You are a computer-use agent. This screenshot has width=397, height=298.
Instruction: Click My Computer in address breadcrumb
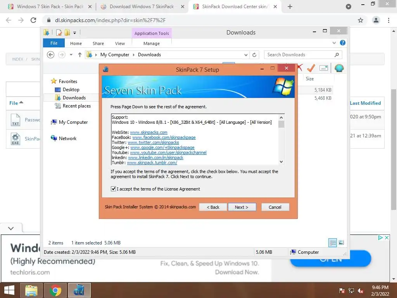[115, 54]
